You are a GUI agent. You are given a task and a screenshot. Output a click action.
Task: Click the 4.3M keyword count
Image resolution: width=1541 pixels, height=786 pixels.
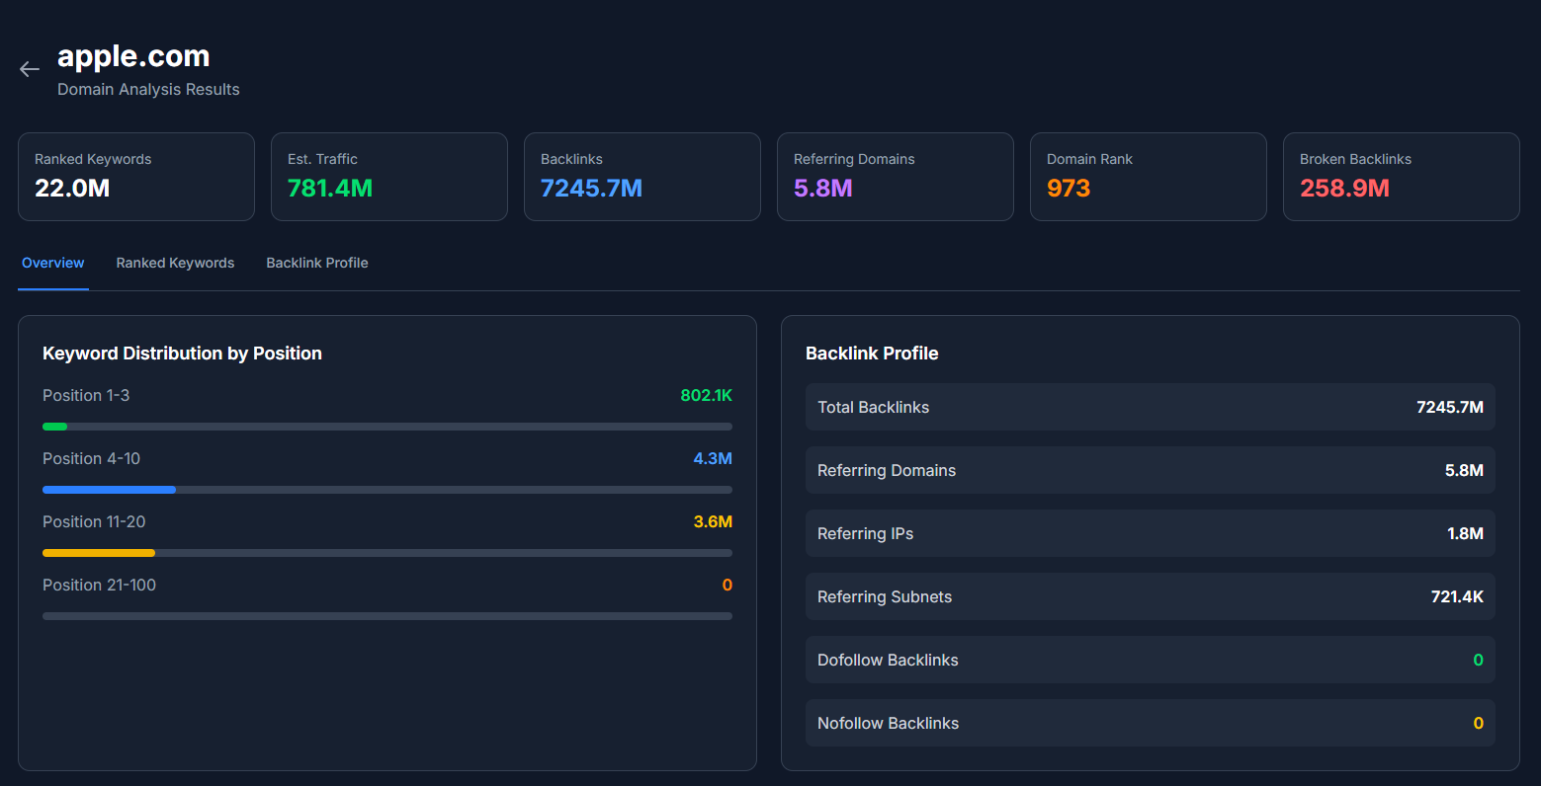(713, 458)
